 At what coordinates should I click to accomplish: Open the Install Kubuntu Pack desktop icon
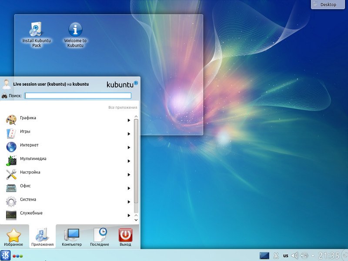(x=36, y=30)
